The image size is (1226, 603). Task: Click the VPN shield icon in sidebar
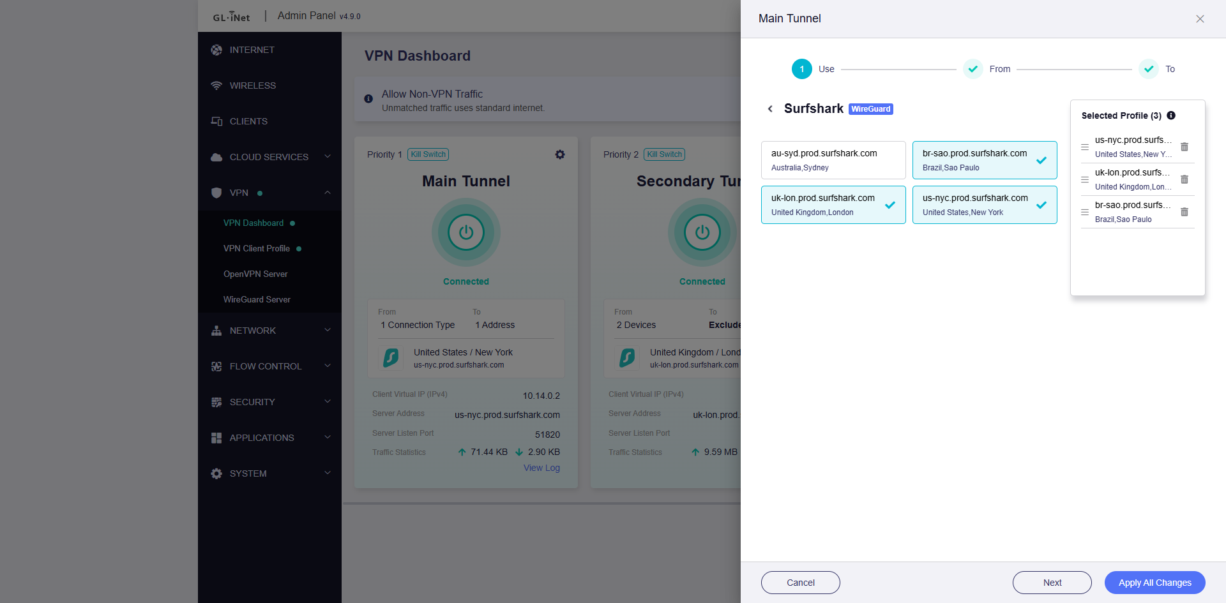click(216, 193)
